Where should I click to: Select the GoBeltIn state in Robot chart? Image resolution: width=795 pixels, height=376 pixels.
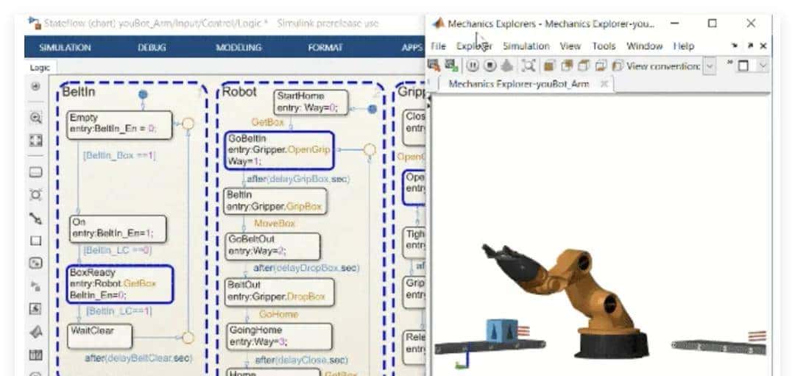click(x=278, y=150)
